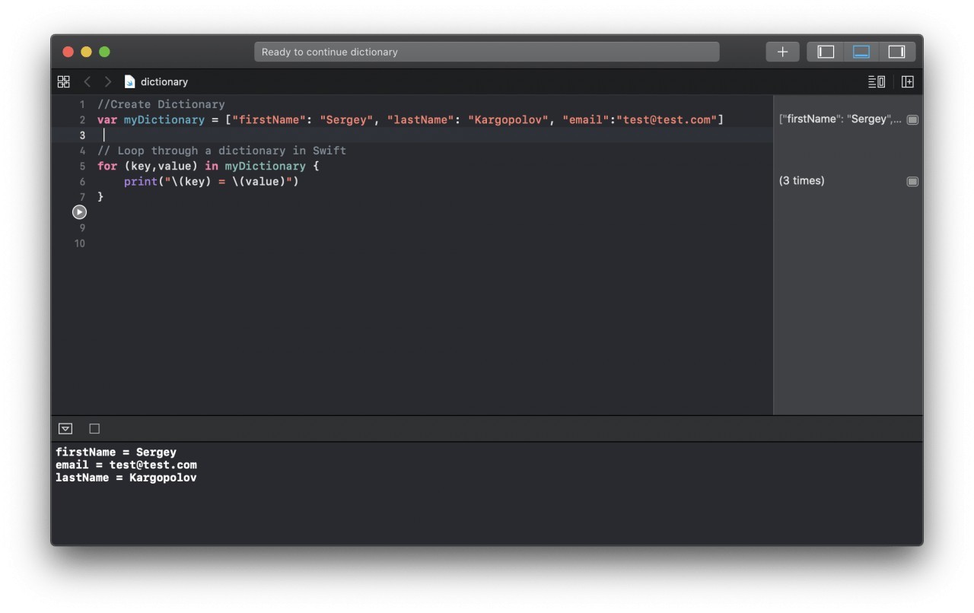Run playground with the play button
Screen dimensions: 974x613
[79, 212]
